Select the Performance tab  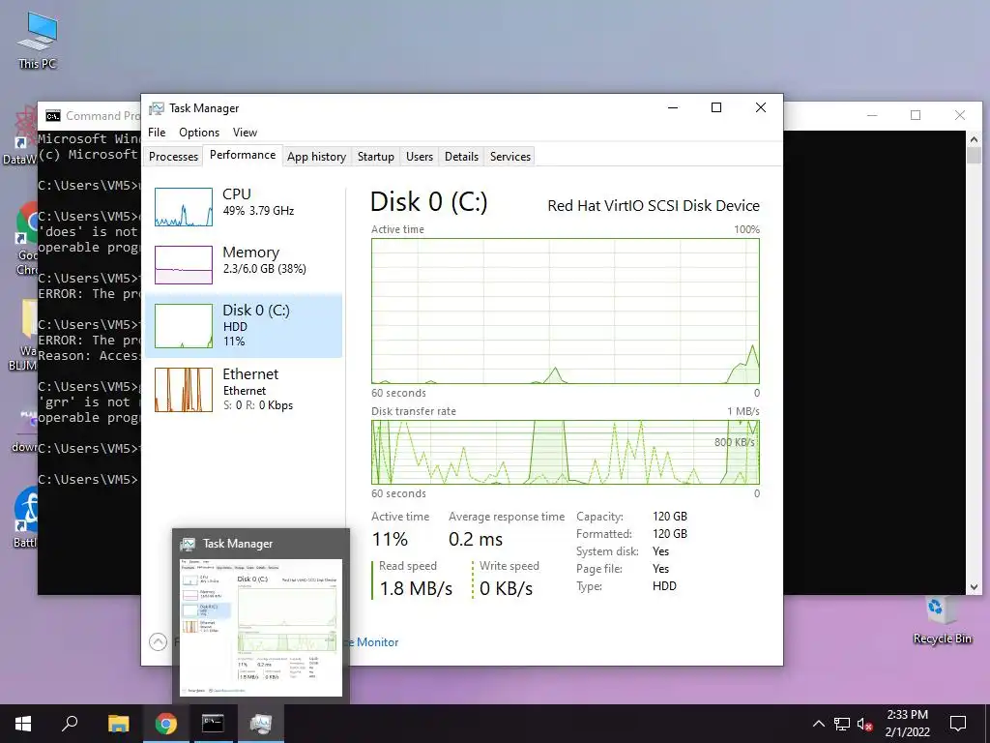tap(243, 155)
